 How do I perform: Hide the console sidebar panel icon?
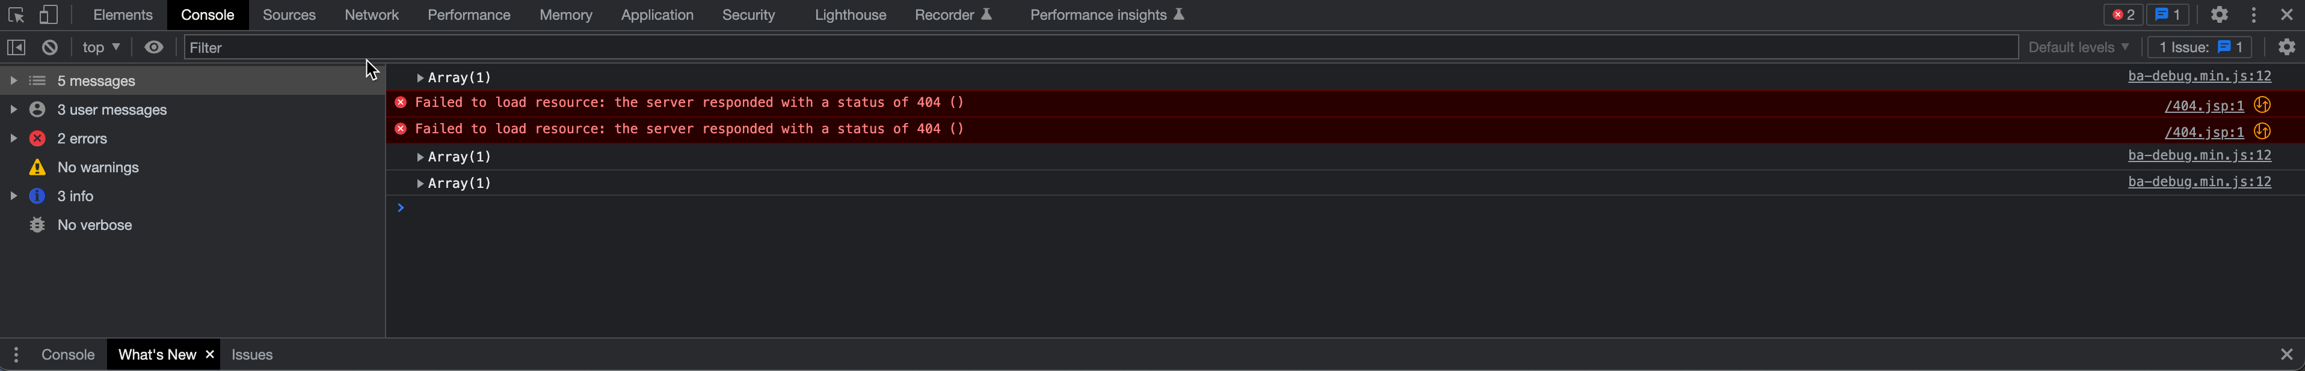(16, 47)
